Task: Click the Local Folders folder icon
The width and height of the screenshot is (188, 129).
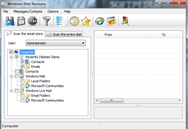Action: point(28,81)
